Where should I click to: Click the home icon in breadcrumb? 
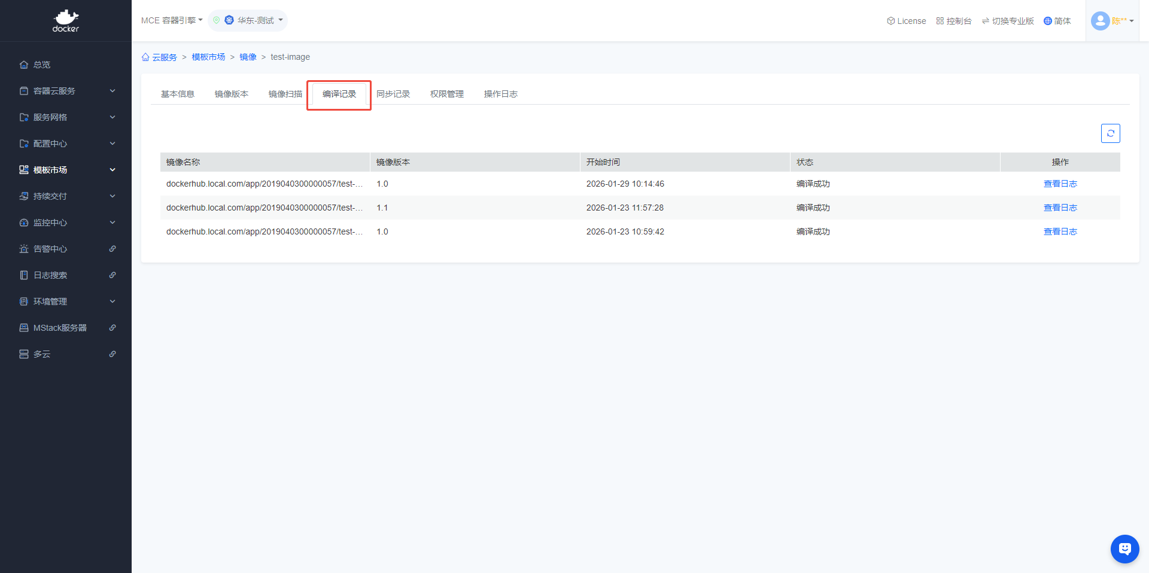click(145, 57)
